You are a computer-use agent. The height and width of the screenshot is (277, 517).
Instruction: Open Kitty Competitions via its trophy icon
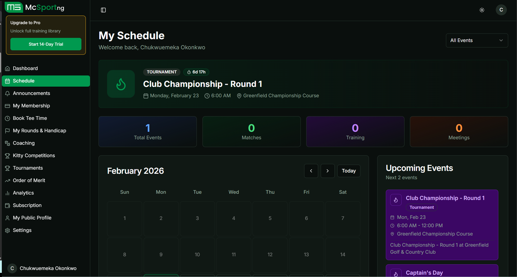8,156
